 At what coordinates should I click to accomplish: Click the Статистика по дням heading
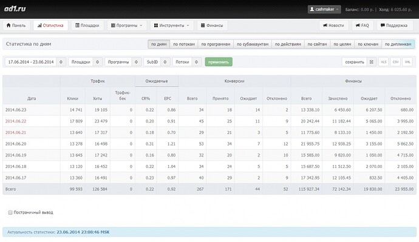29,44
